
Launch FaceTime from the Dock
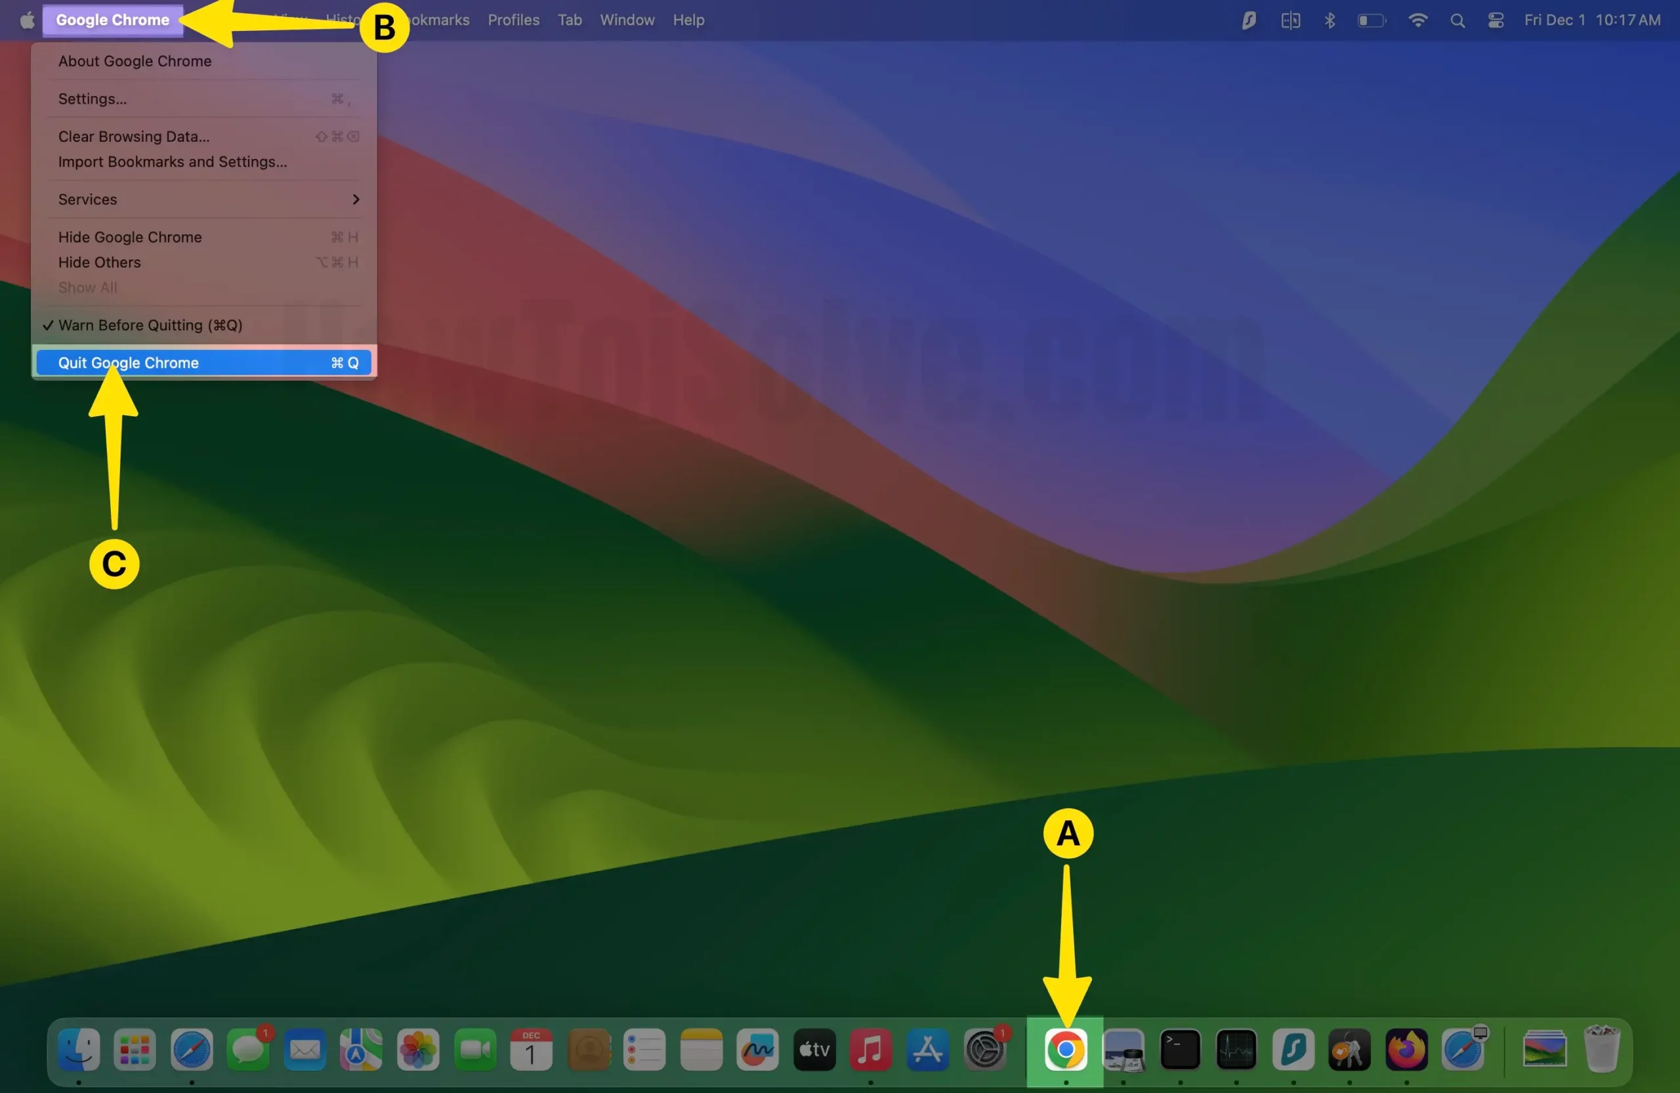click(475, 1049)
